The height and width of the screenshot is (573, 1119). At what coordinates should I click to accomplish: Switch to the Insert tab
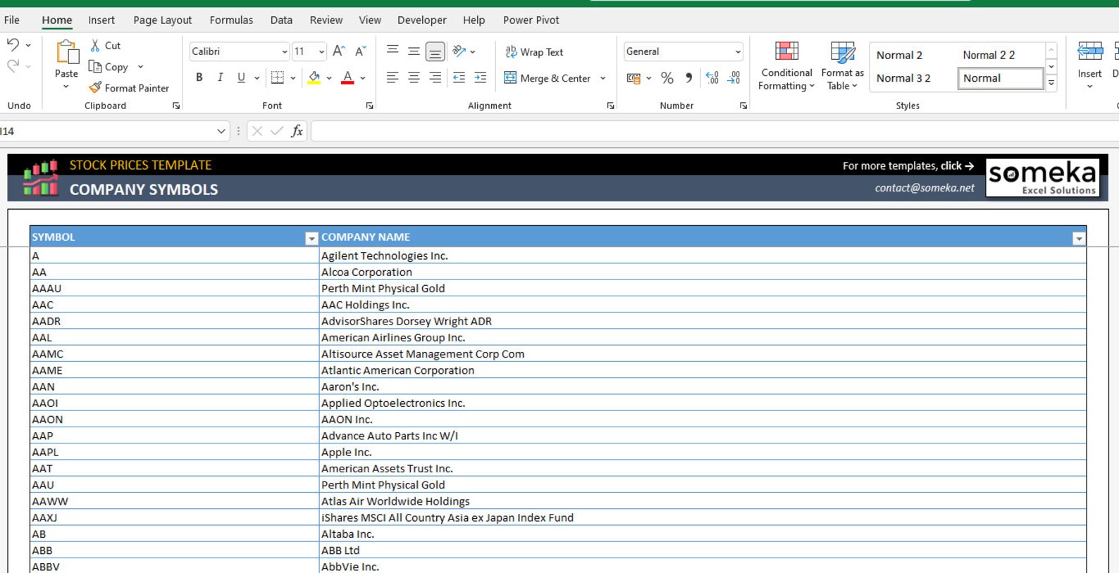tap(101, 20)
